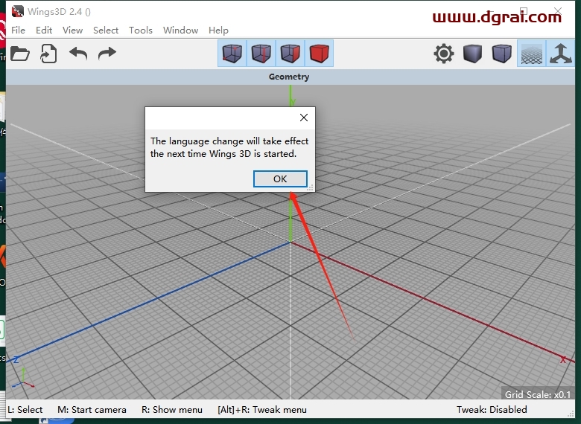This screenshot has height=424, width=581.
Task: Switch to Body selection mode red cube
Action: [x=319, y=54]
